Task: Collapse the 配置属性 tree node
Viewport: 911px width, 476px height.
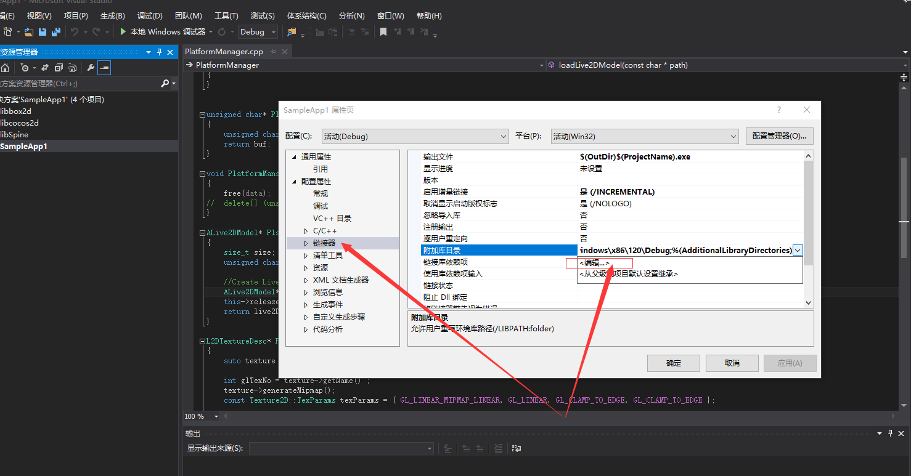Action: point(294,182)
